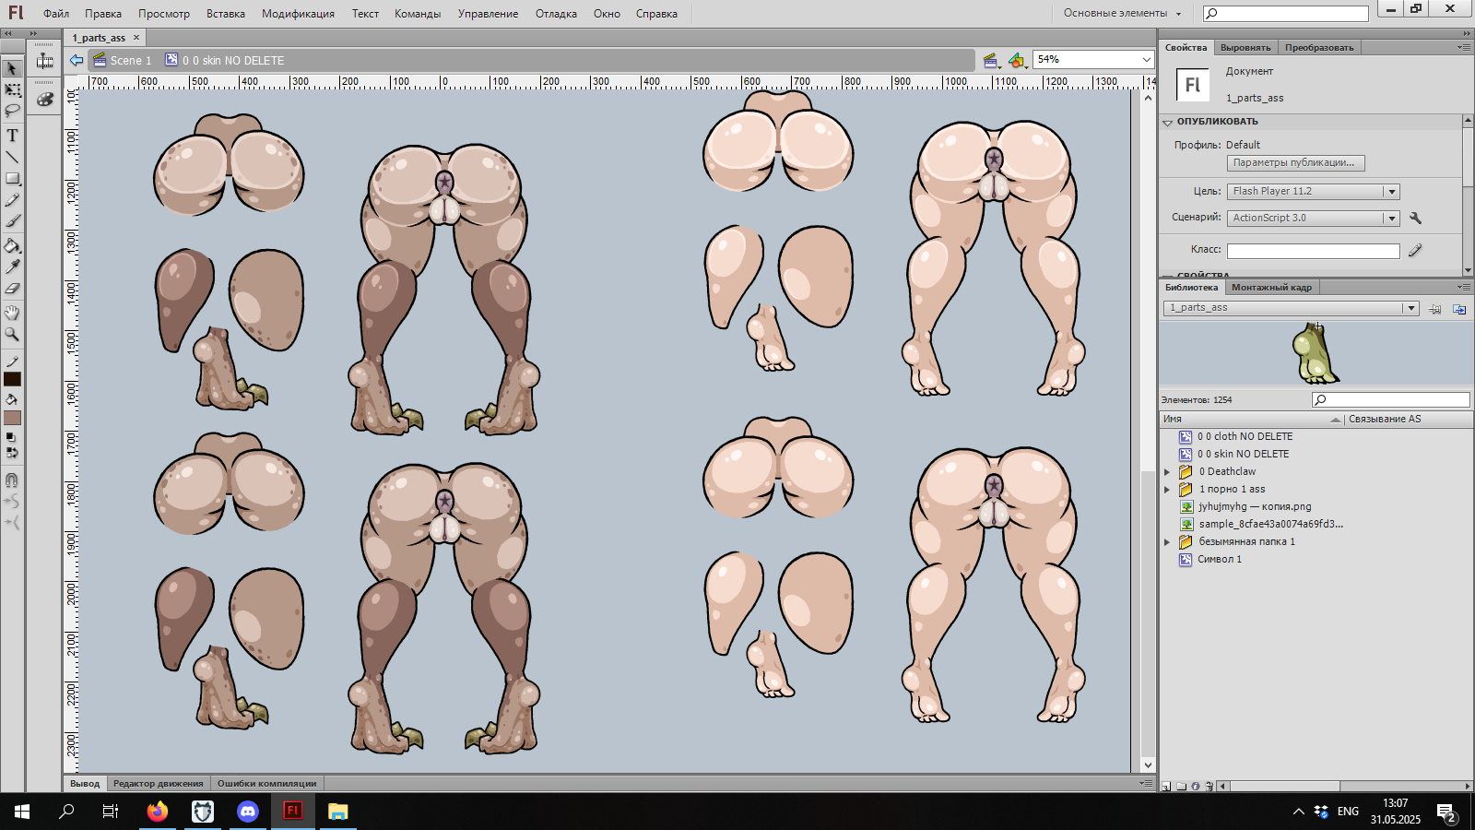The height and width of the screenshot is (830, 1475).
Task: Open Discord from the taskbar
Action: 247,812
